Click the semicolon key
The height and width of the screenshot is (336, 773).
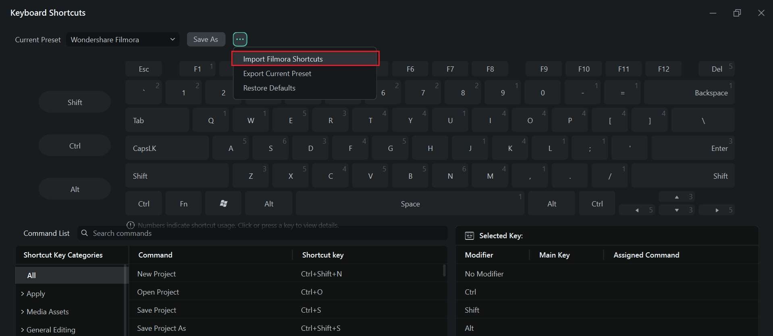pyautogui.click(x=590, y=148)
